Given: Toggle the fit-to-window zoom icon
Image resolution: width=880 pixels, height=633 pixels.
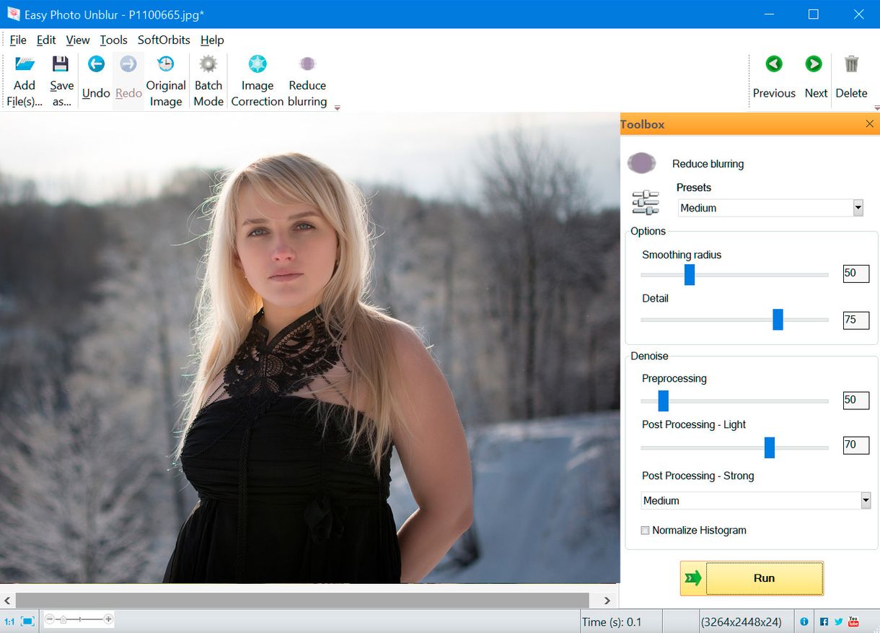Looking at the screenshot, I should (x=27, y=621).
